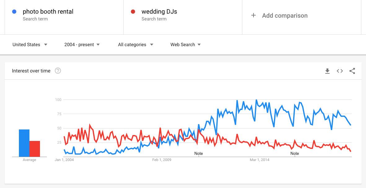This screenshot has width=366, height=188.
Task: Click the blue average bar
Action: tap(24, 143)
